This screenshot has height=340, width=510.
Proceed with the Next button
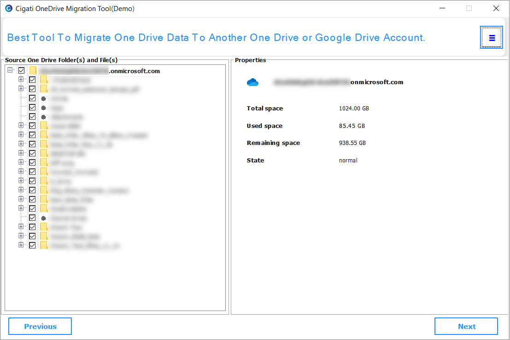pos(466,326)
